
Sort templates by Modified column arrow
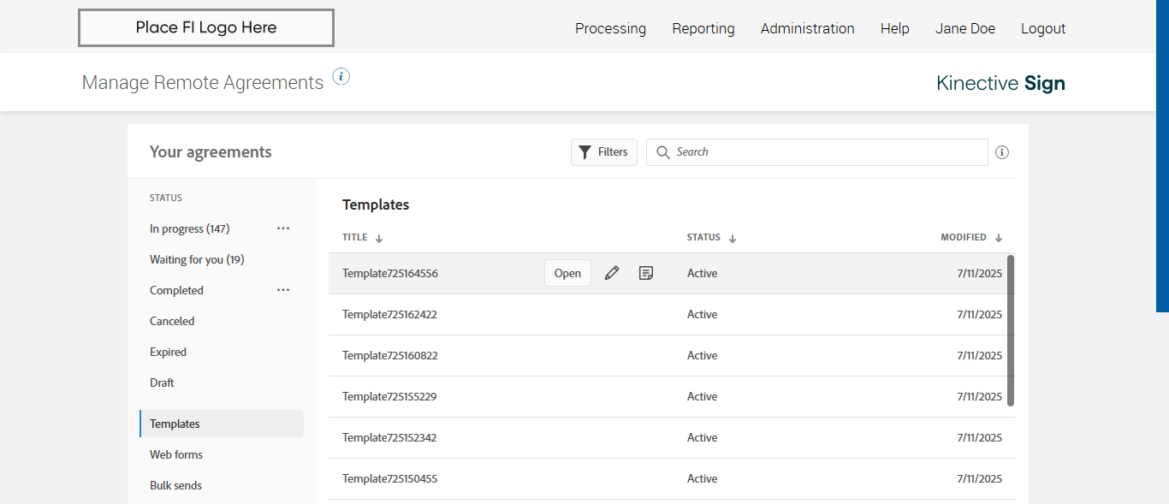click(999, 238)
